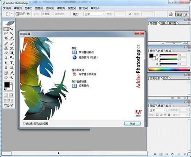Open the Color panel flyout menu arrow

(189, 50)
